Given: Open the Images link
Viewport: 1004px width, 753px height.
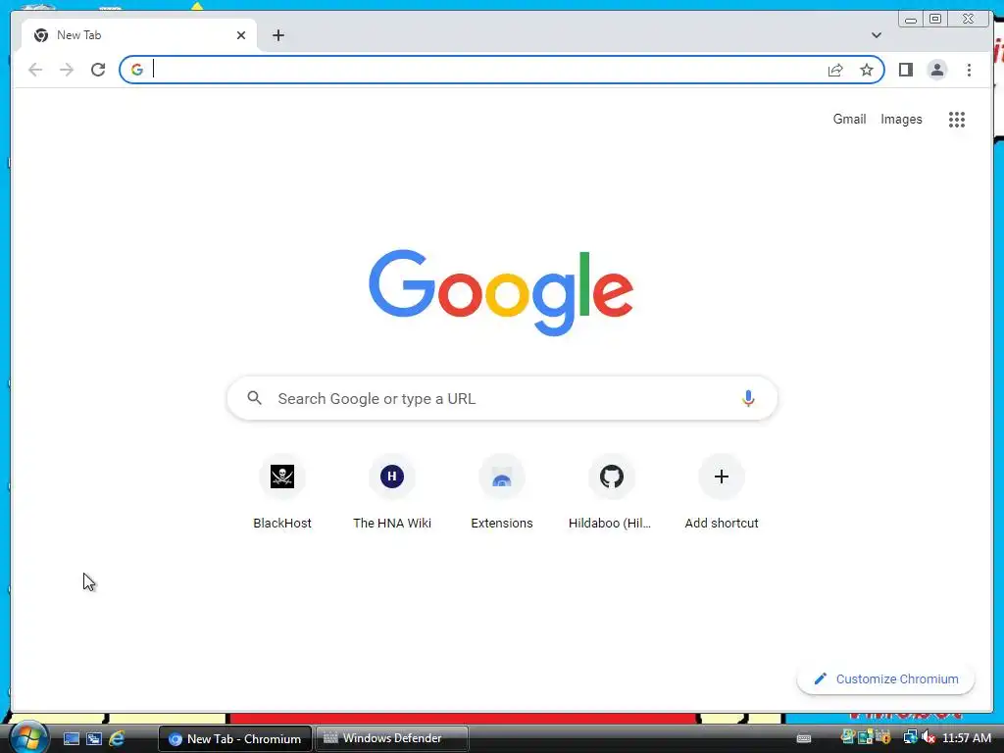Looking at the screenshot, I should pos(901,119).
